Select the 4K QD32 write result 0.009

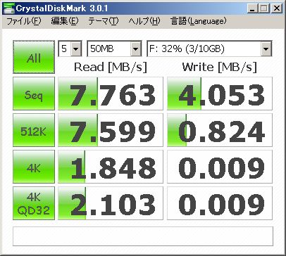click(220, 203)
